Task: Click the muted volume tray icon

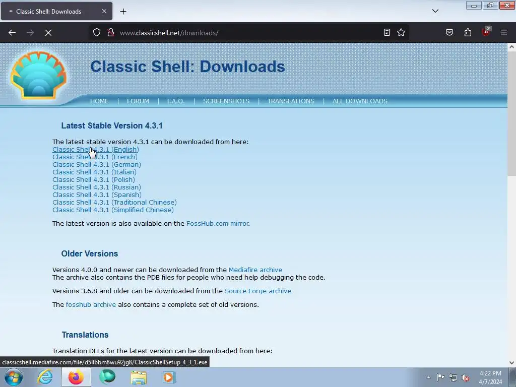Action: [x=465, y=377]
